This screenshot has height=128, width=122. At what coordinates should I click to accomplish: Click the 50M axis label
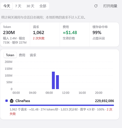[9, 82]
